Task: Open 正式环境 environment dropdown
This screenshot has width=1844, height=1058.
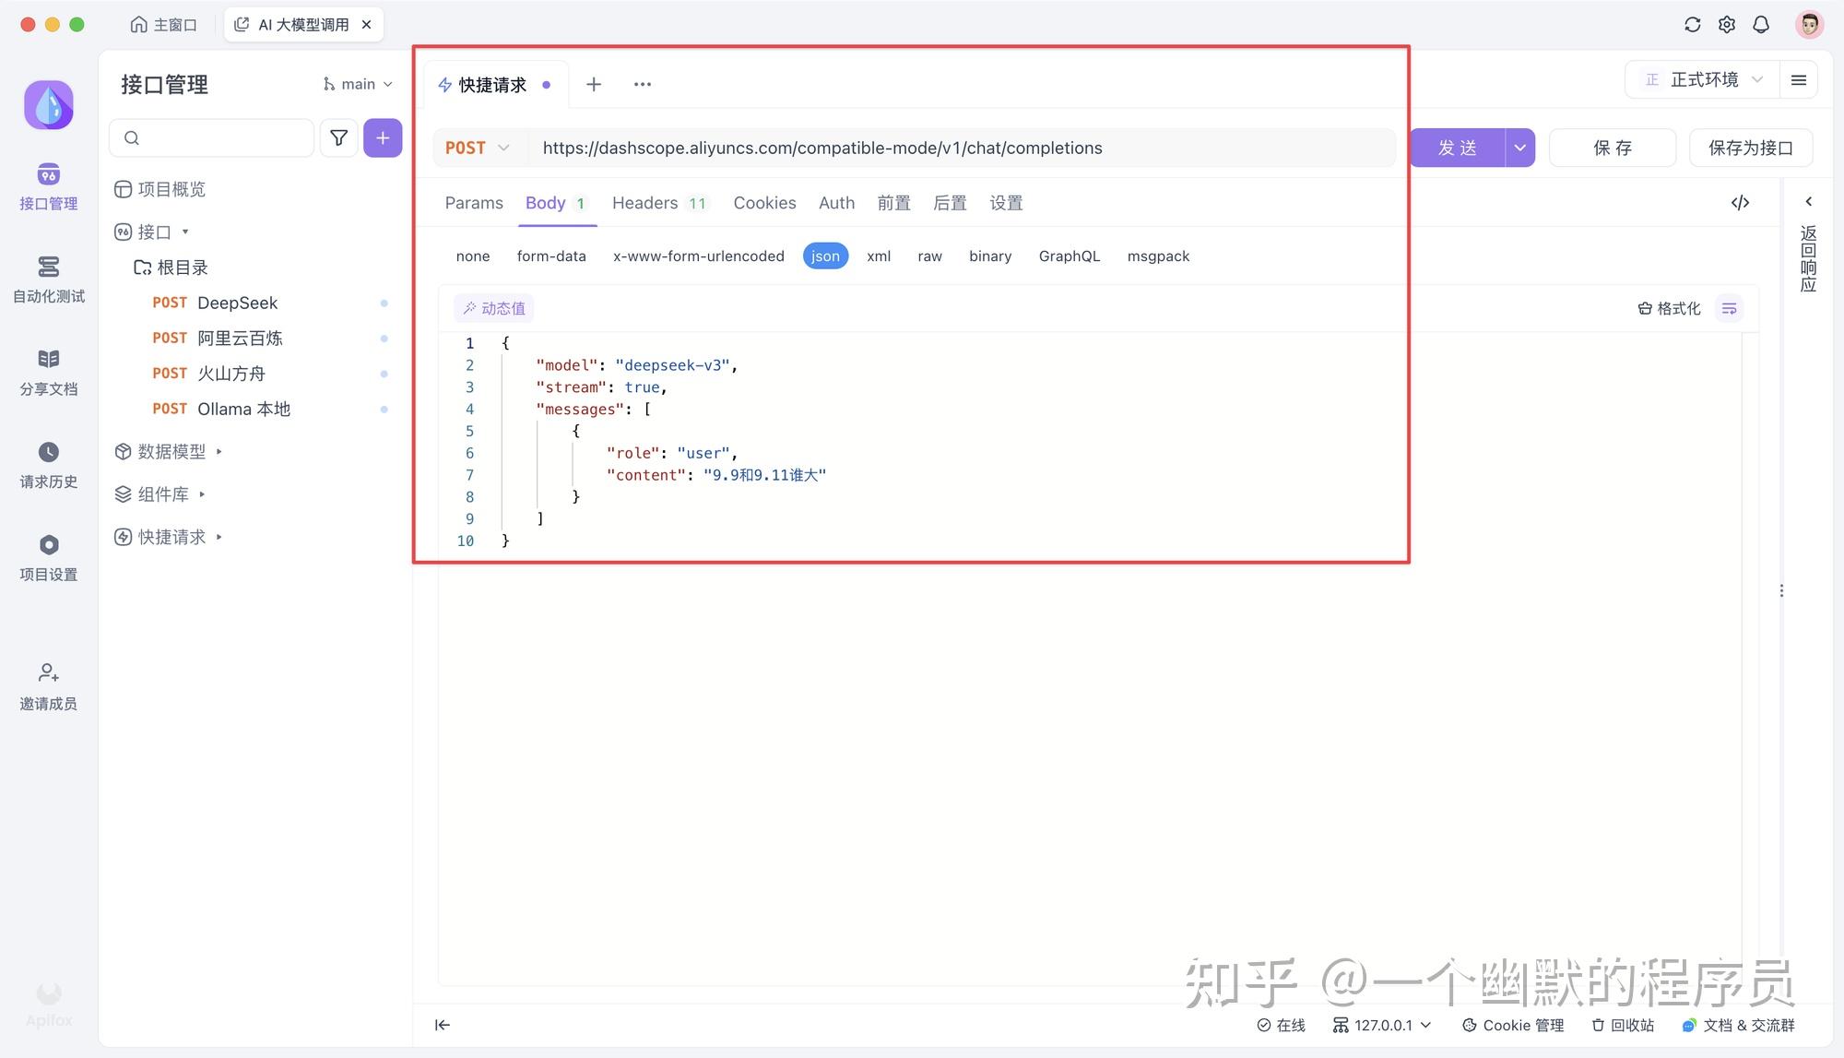Action: tap(1705, 80)
